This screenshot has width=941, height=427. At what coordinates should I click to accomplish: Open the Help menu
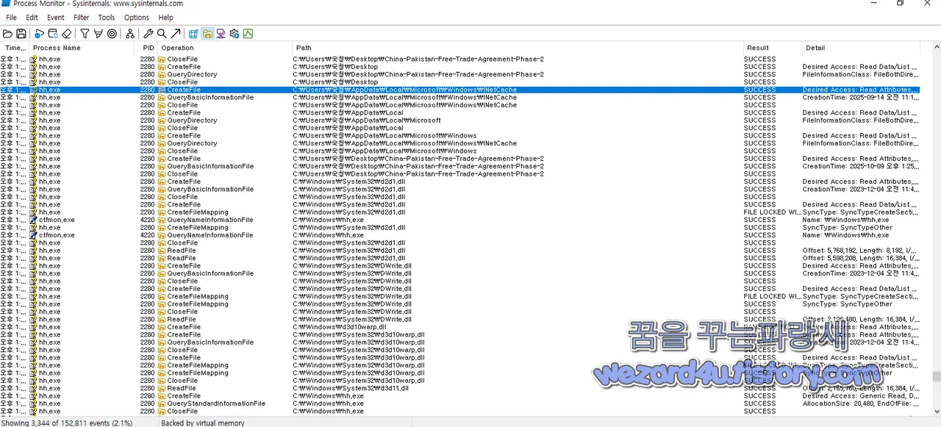pyautogui.click(x=166, y=18)
